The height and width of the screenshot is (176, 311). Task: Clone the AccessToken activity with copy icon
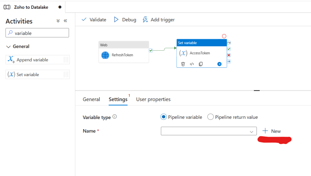(x=201, y=64)
